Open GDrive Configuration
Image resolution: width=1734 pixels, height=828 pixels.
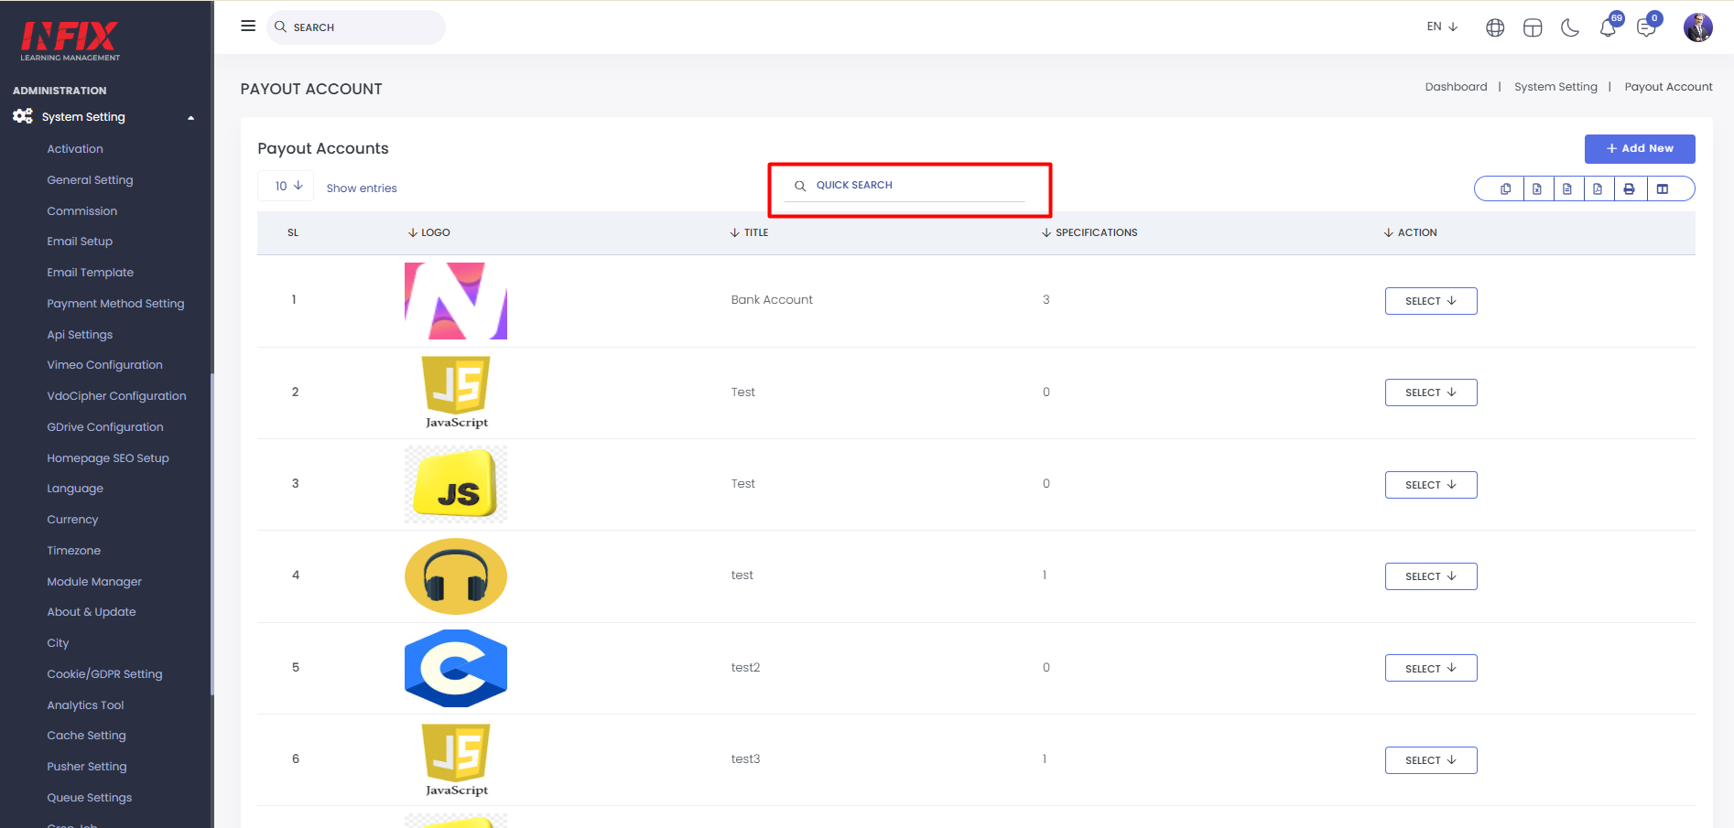pos(105,427)
